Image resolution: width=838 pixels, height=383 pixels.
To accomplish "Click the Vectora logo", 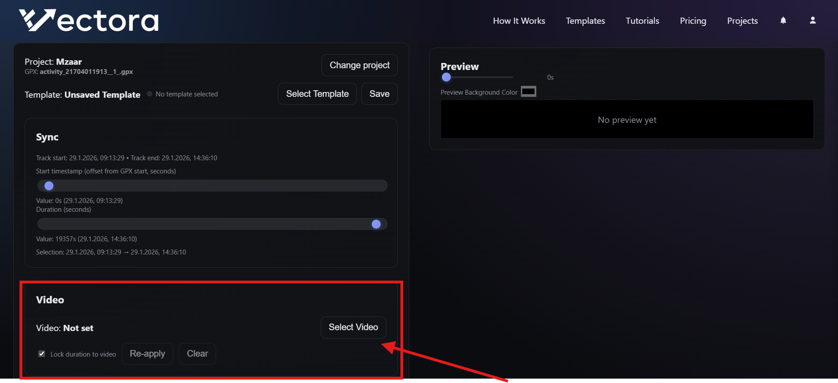I will pyautogui.click(x=89, y=20).
